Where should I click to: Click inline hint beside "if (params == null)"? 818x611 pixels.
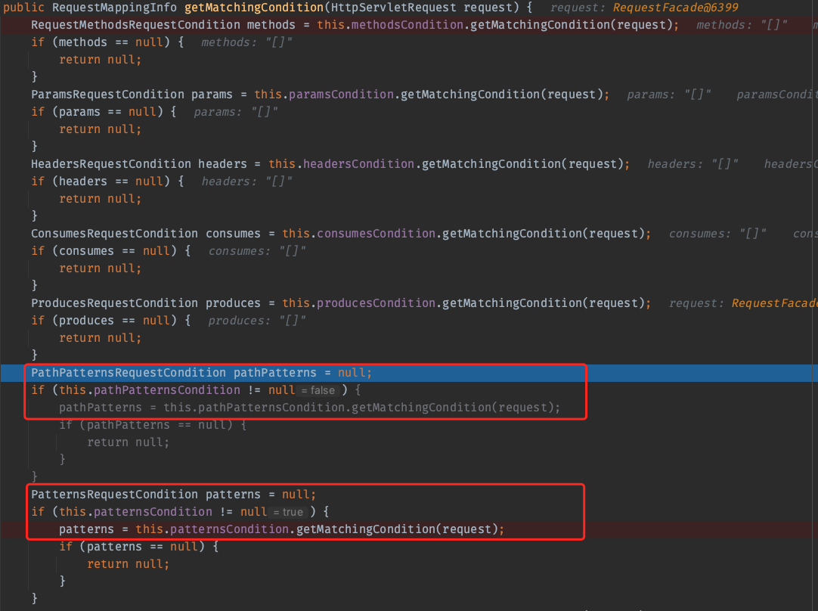[x=236, y=112]
